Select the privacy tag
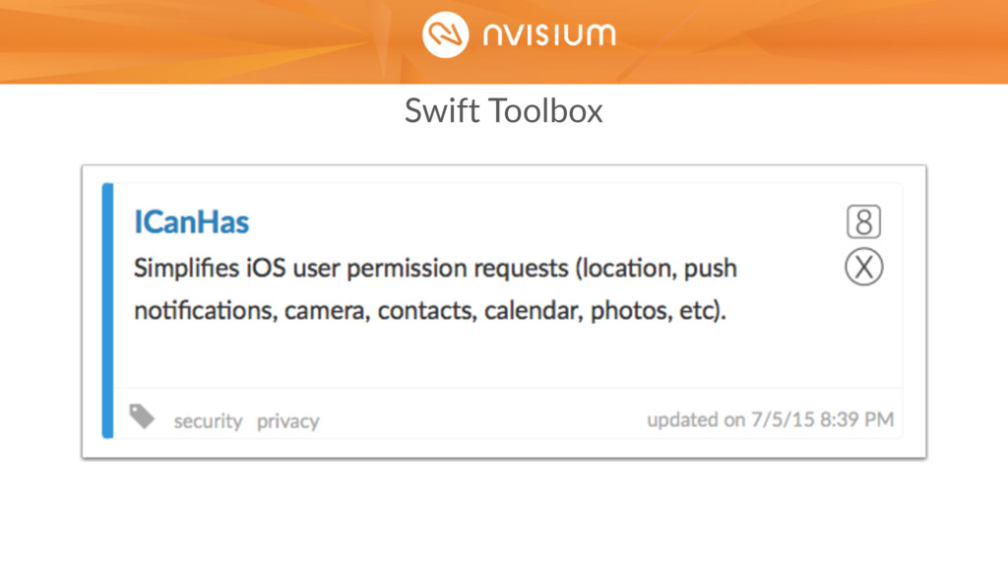The image size is (1008, 567). tap(288, 421)
